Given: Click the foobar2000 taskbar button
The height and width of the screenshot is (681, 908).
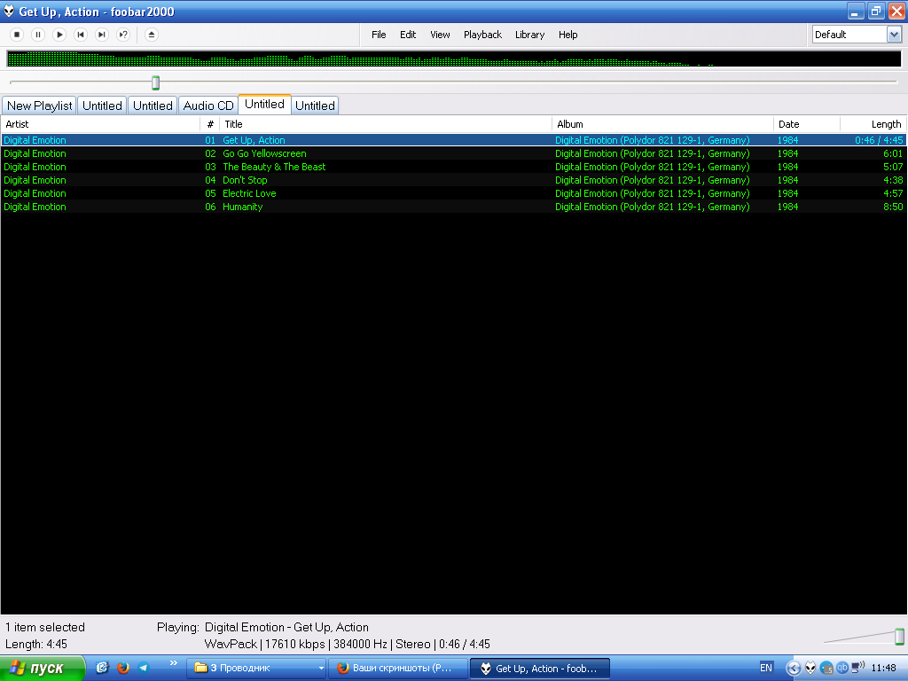Looking at the screenshot, I should pyautogui.click(x=540, y=669).
